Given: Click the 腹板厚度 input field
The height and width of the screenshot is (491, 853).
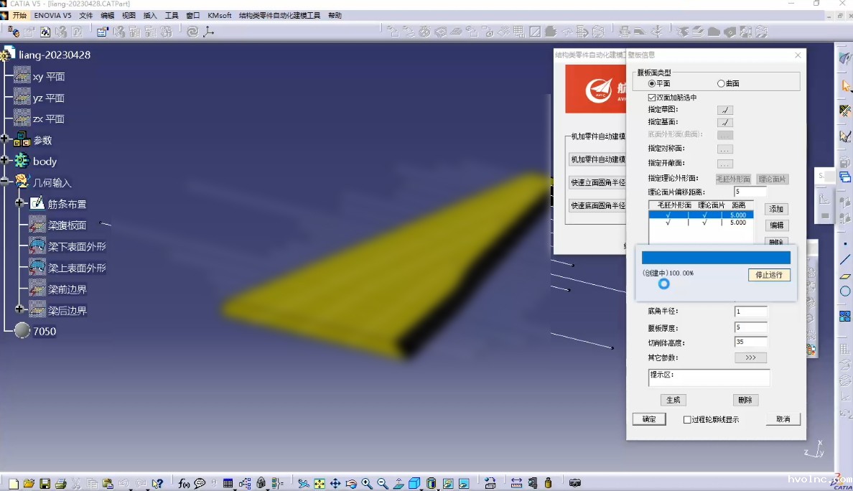Looking at the screenshot, I should pyautogui.click(x=750, y=327).
